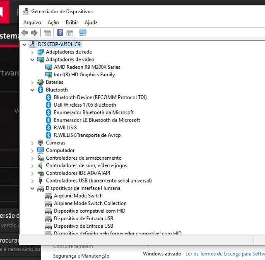The height and width of the screenshot is (260, 265).
Task: Collapse the DESKTOP-VJ5DHC9 root node
Action: (x=24, y=44)
